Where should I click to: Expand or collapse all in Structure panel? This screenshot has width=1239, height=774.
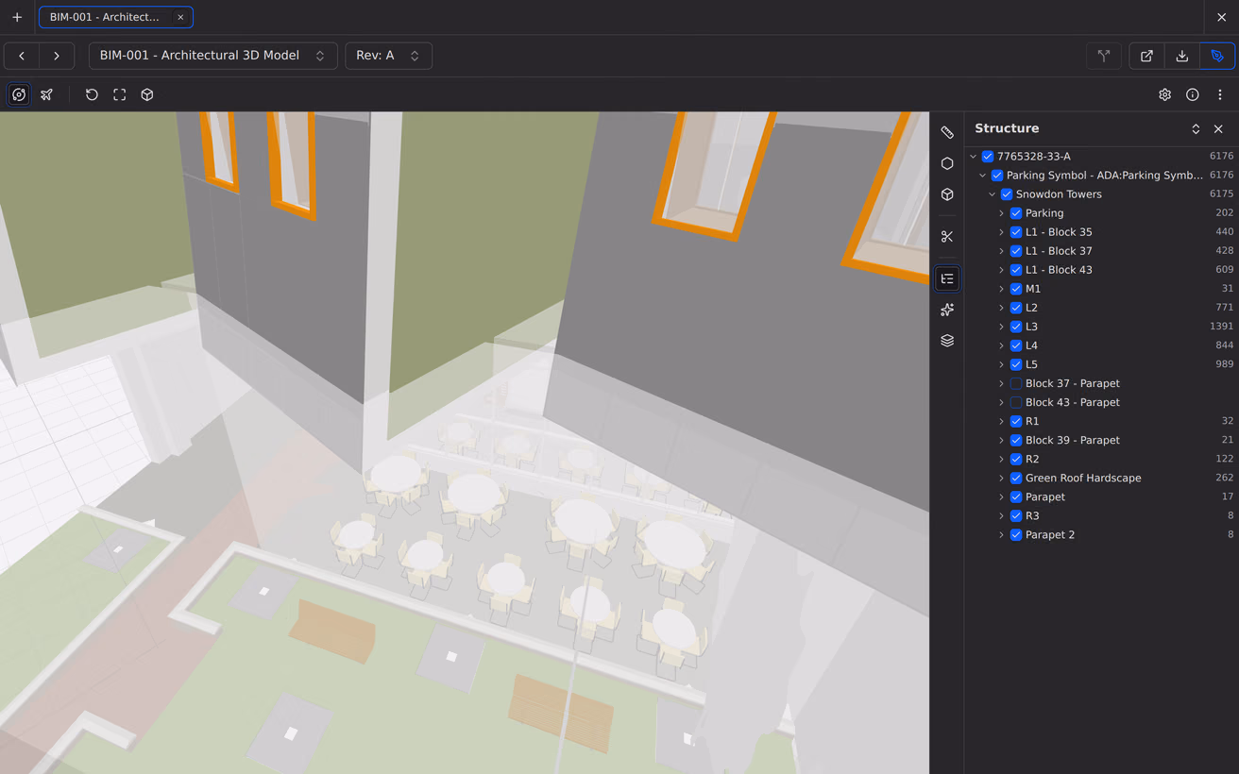(x=1196, y=129)
